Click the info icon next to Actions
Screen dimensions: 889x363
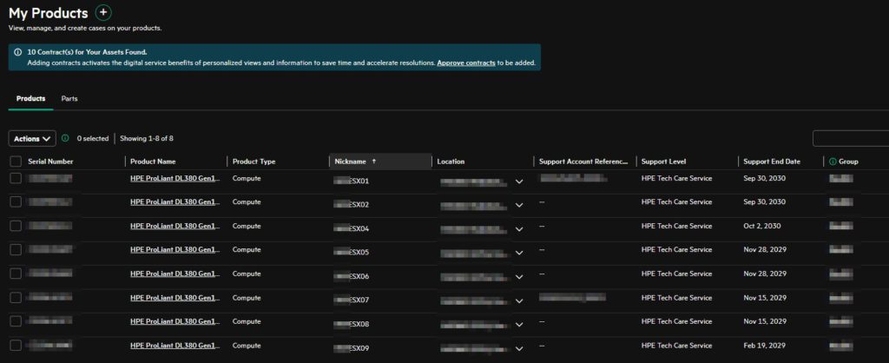[66, 138]
